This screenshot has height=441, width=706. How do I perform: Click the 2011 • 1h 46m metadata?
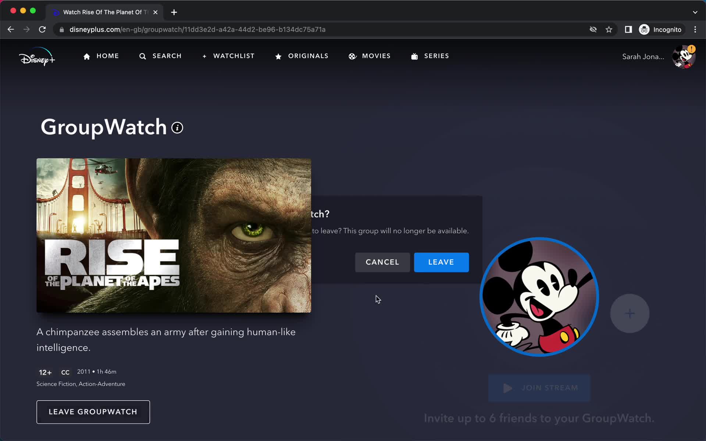97,372
